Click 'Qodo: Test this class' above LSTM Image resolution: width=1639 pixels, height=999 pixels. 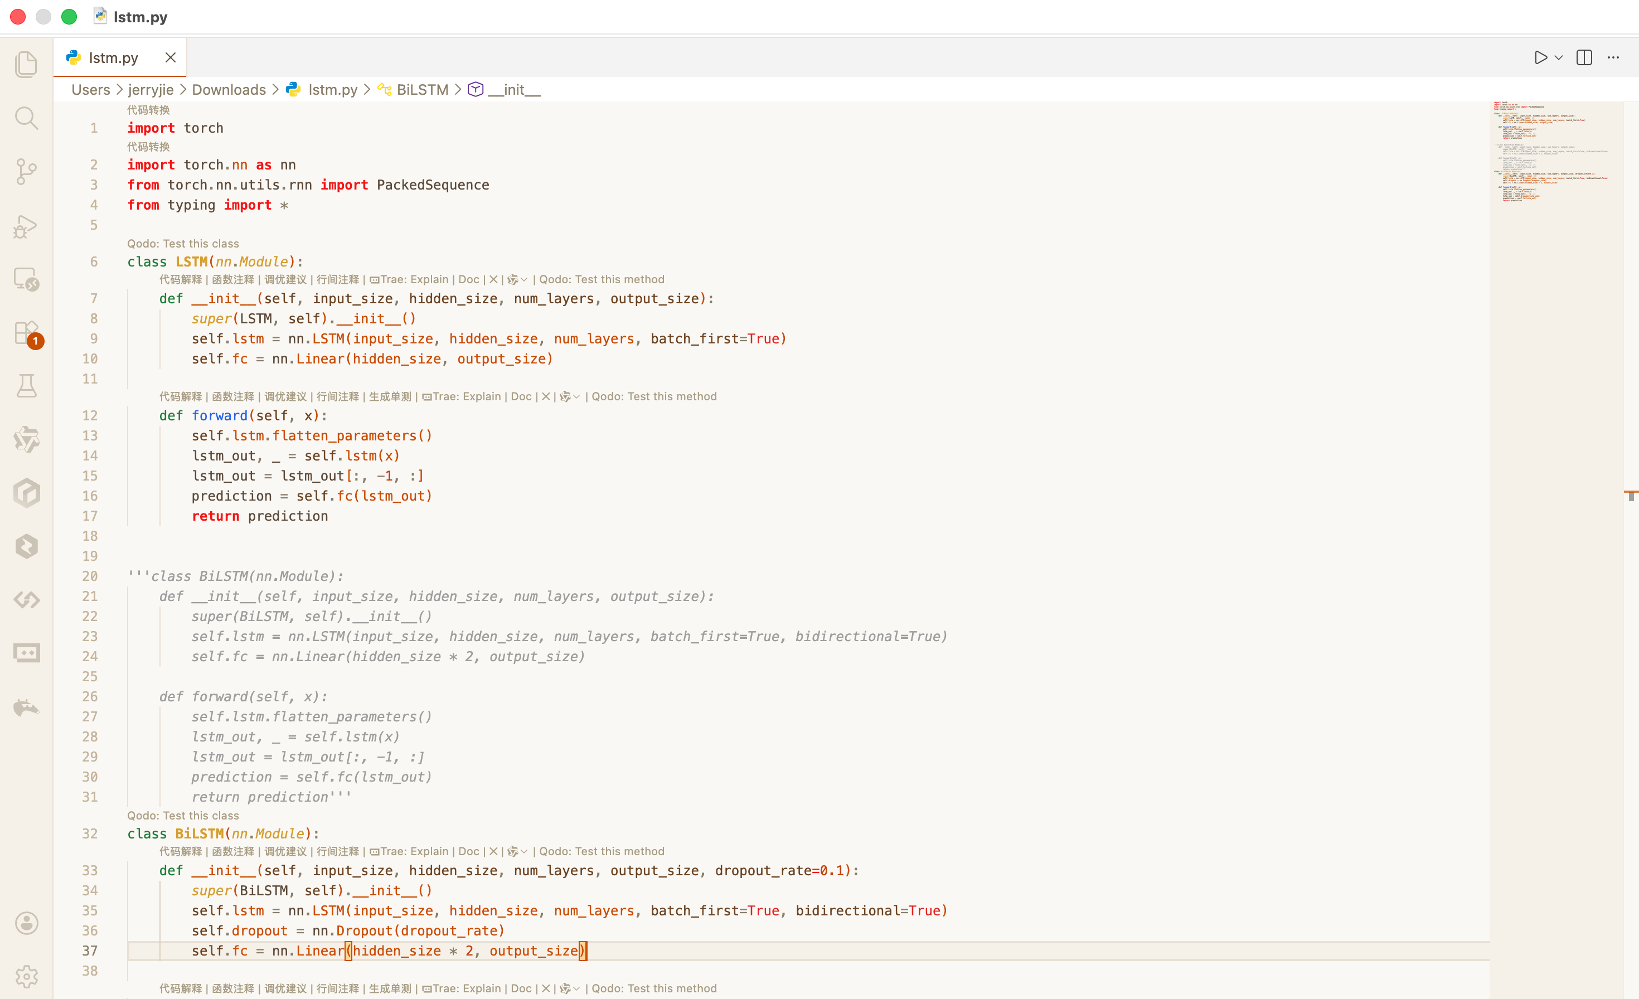coord(183,244)
